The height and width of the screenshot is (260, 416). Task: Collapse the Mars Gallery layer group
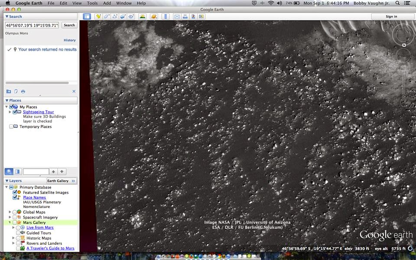(10, 222)
